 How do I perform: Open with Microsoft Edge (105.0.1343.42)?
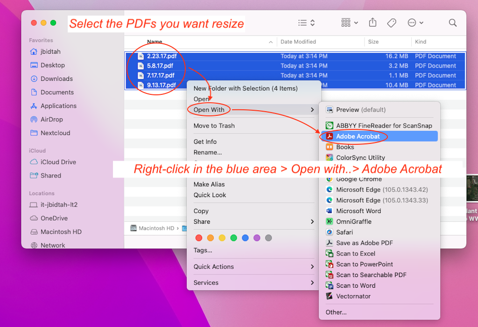379,190
